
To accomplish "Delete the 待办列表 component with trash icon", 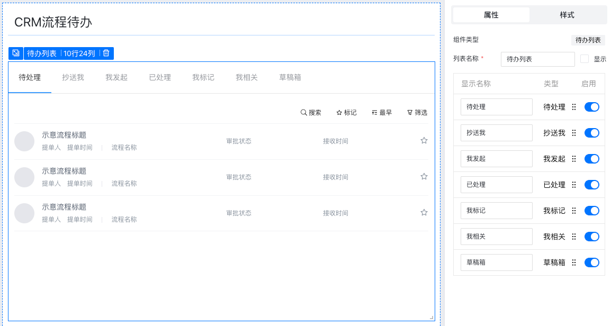I will pyautogui.click(x=106, y=53).
